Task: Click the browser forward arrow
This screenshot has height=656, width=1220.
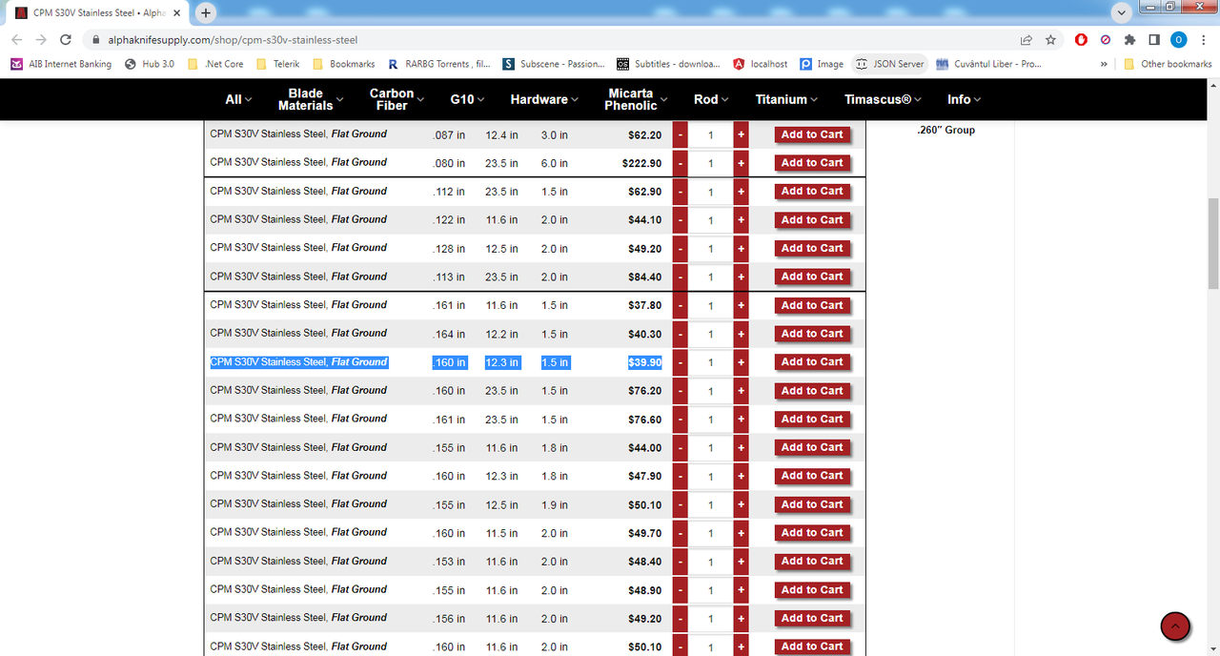Action: 41,40
